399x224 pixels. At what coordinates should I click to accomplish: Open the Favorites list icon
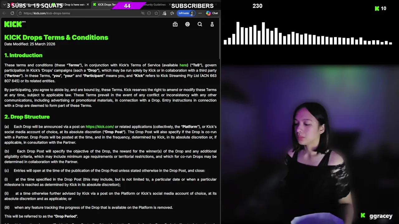[x=172, y=13]
